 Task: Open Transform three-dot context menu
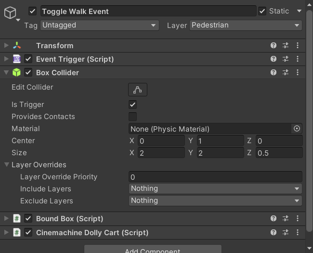(x=298, y=45)
